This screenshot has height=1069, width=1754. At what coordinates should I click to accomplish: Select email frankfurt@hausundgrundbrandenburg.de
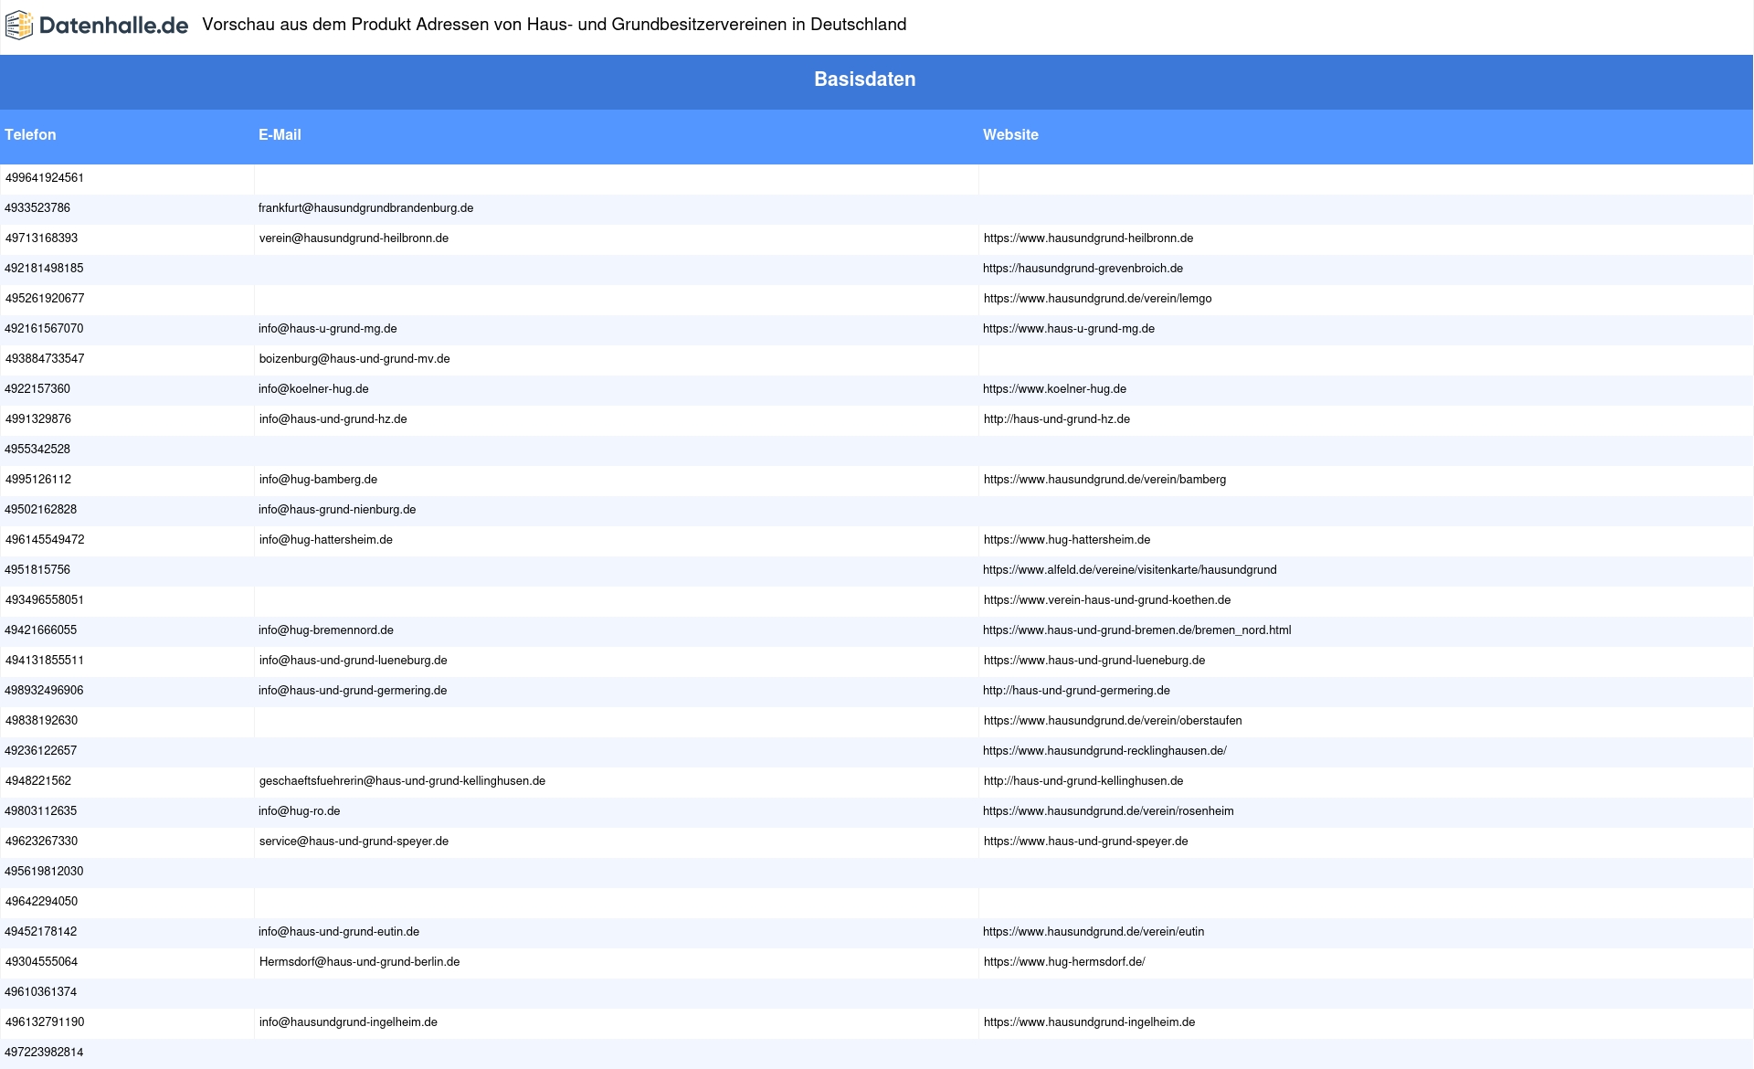pyautogui.click(x=365, y=208)
